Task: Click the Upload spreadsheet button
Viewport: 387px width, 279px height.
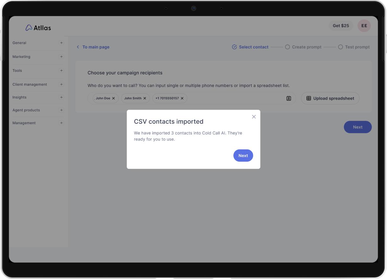Action: click(x=330, y=98)
